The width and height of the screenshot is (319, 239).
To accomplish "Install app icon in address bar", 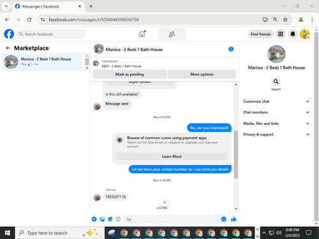I will click(265, 20).
